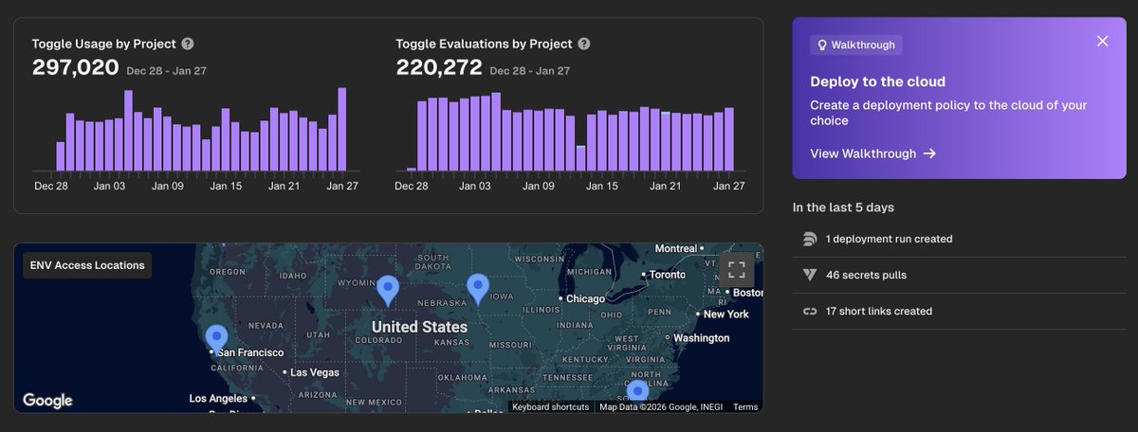Click Washington label on the map
This screenshot has width=1138, height=432.
pyautogui.click(x=701, y=337)
